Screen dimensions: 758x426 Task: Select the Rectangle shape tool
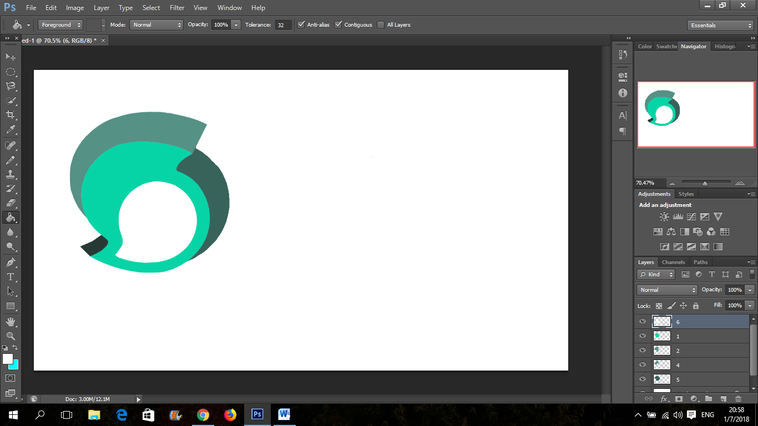pos(11,306)
